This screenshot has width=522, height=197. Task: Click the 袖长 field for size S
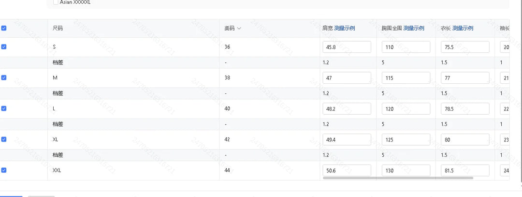505,47
